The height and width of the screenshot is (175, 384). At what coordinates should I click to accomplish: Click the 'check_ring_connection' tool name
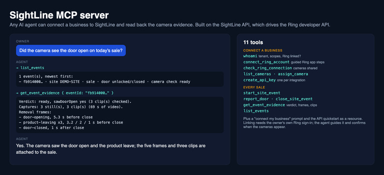click(x=267, y=68)
